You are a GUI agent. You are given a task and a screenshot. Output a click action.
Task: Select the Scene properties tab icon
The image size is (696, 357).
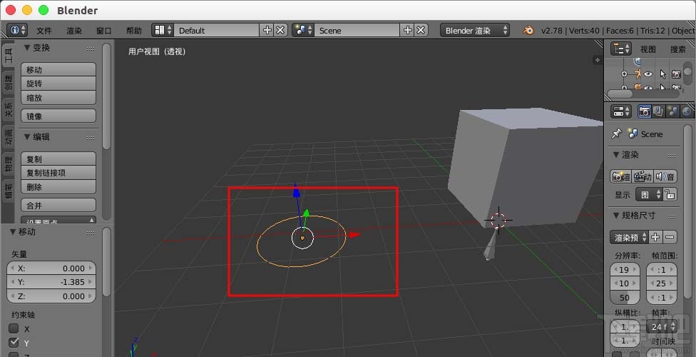(673, 111)
